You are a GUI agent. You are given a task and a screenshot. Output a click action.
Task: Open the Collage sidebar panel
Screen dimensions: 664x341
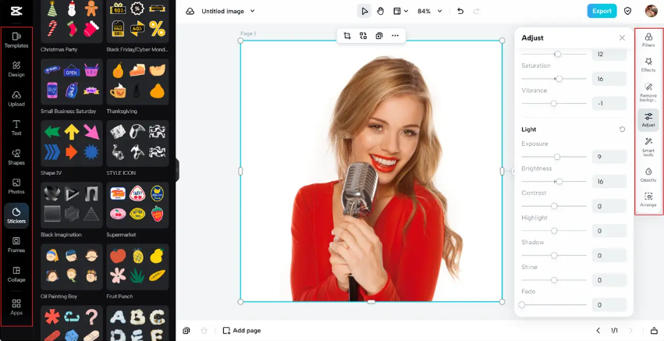click(16, 274)
